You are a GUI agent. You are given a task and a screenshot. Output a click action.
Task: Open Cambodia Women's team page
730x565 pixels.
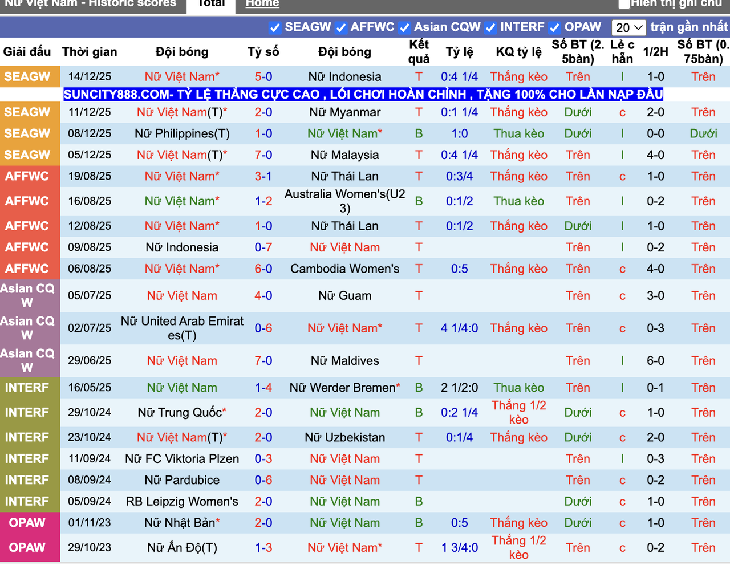(345, 269)
